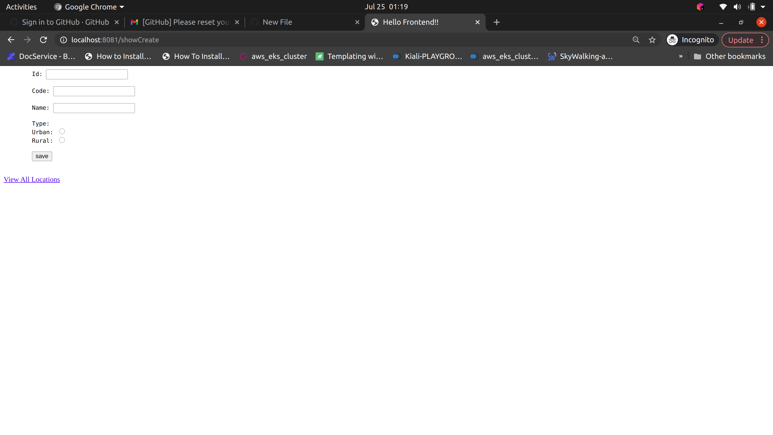
Task: Select the Urban radio button
Action: [62, 131]
